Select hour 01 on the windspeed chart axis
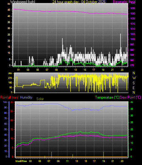142x165 pixels. click(18, 70)
